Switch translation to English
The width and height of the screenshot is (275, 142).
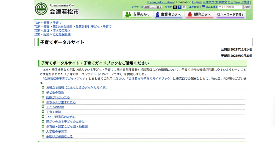197,2
